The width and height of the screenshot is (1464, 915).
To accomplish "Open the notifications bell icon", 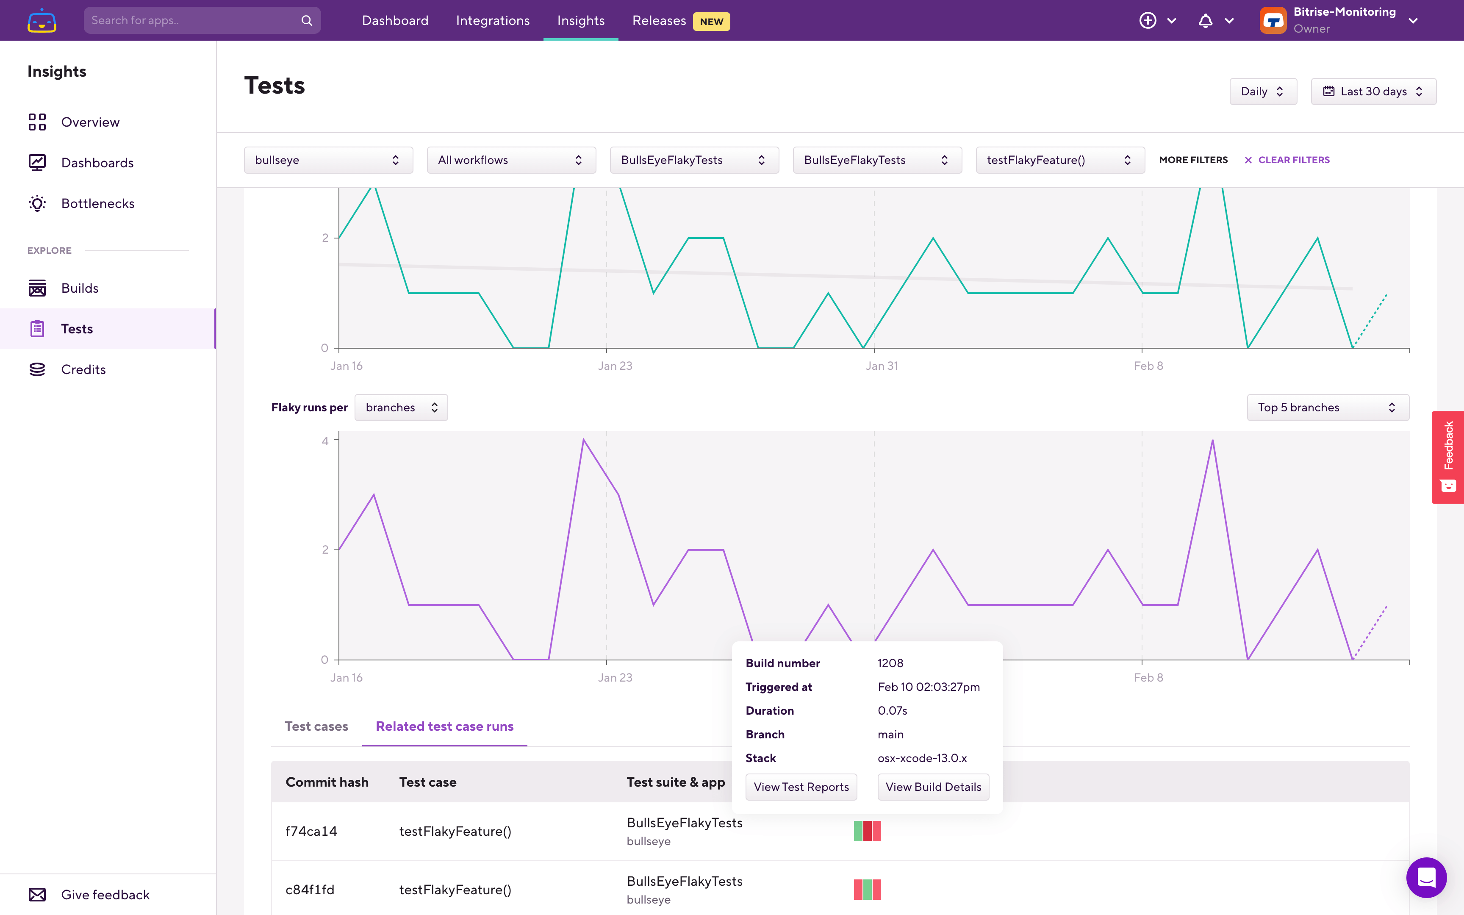I will (x=1205, y=21).
